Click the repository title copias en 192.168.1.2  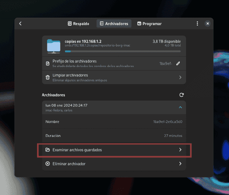[83, 41]
